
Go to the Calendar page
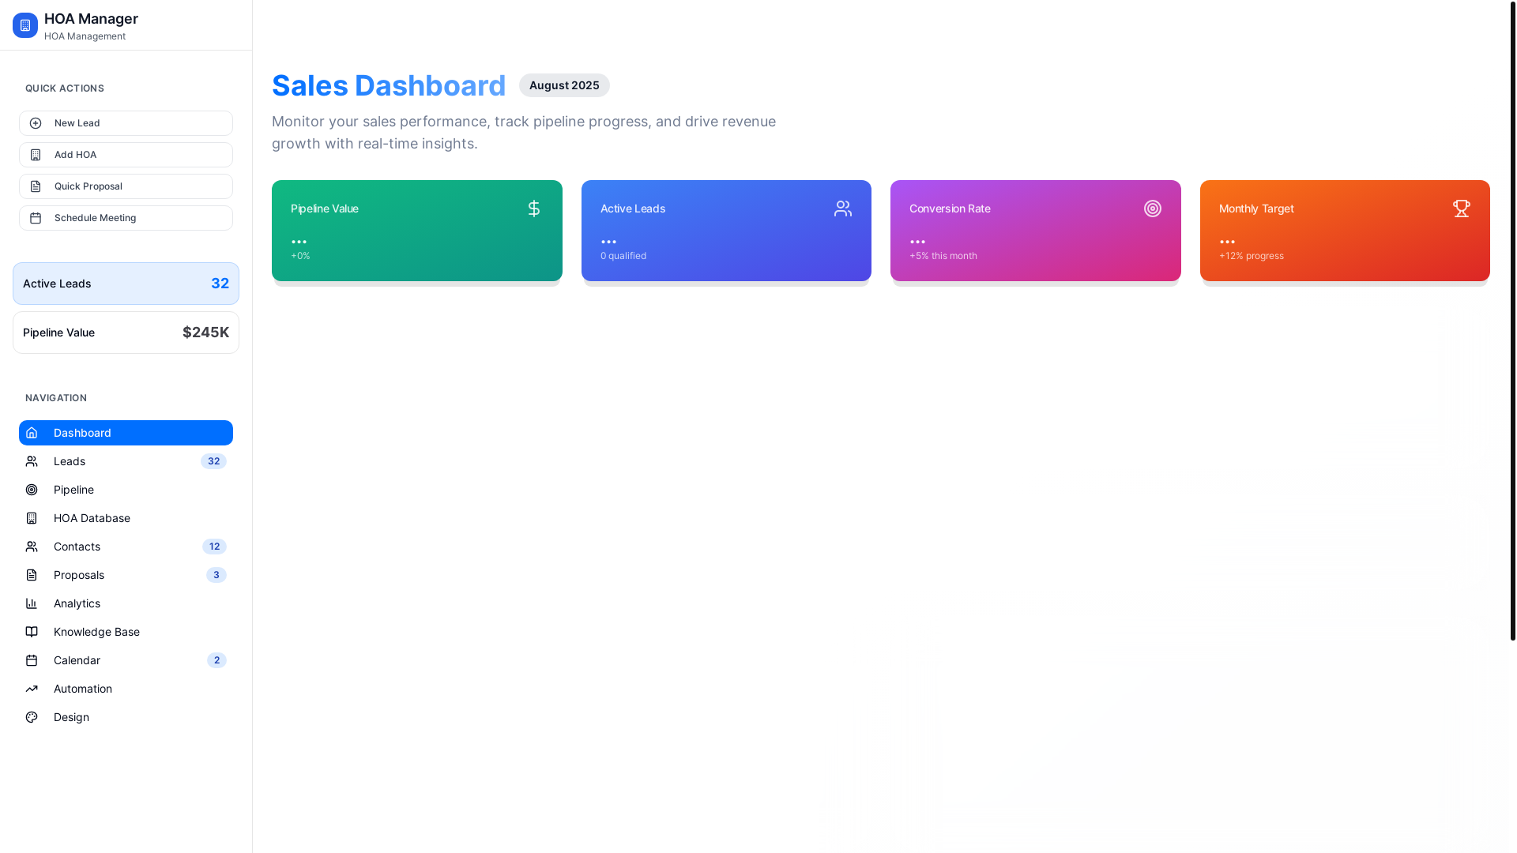[126, 660]
